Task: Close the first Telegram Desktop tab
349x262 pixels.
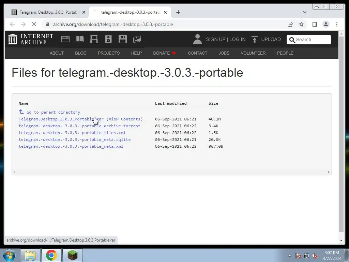Action: click(84, 12)
